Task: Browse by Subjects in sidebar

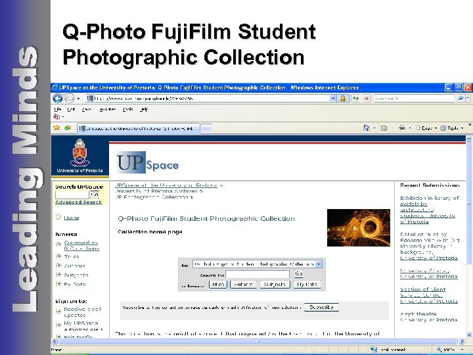Action: [76, 275]
